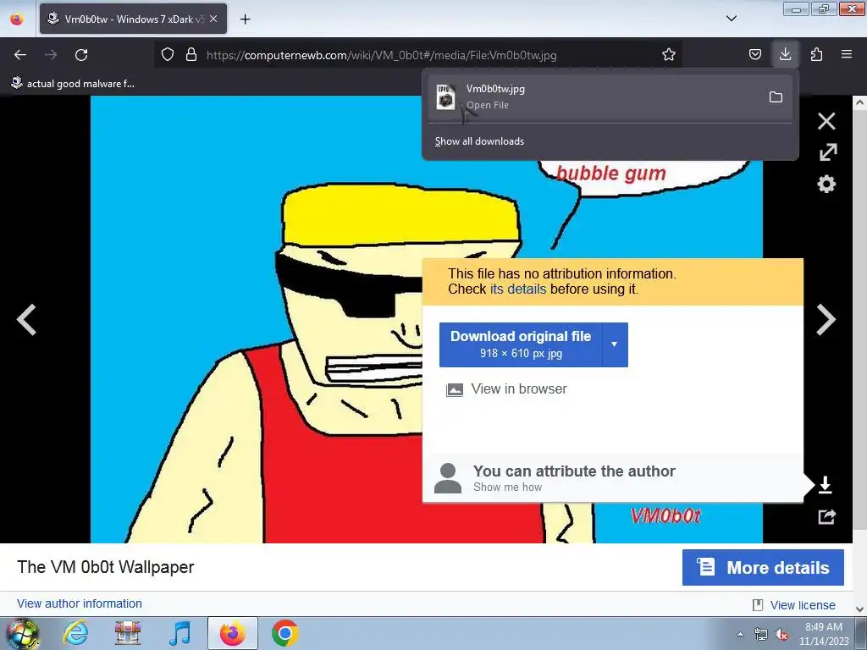Click the page scrollbar up arrow
This screenshot has width=867, height=650.
(x=860, y=102)
